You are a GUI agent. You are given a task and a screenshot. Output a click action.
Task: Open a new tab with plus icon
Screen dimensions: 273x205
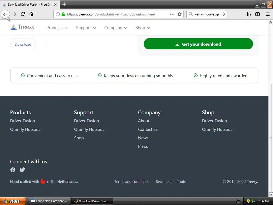[x=64, y=4]
